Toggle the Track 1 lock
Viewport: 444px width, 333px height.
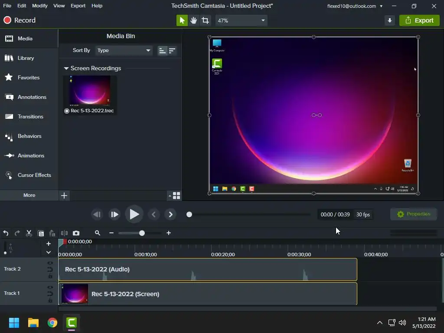pos(50,300)
